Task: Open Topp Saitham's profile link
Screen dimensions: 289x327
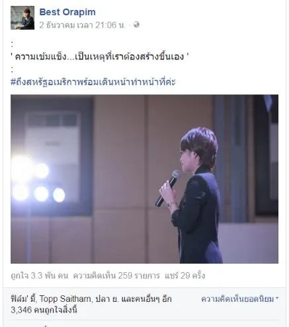Action: click(65, 299)
